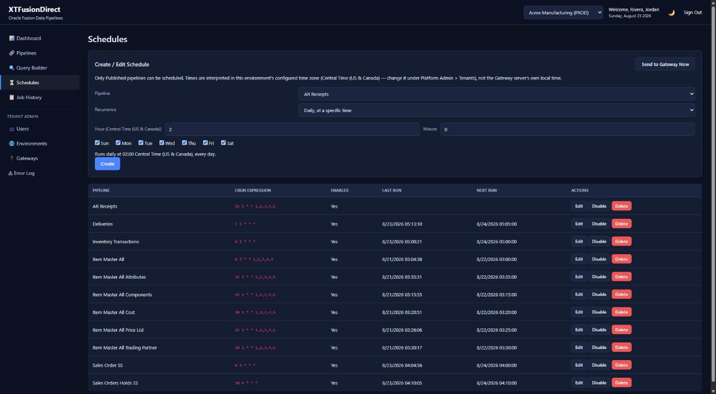Delete the Inventory Transactions schedule
The height and width of the screenshot is (394, 716).
(622, 242)
